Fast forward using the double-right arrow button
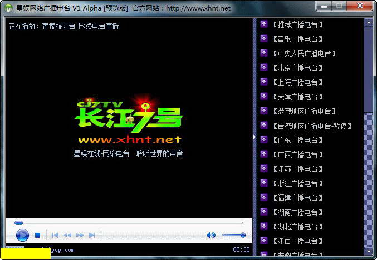377x260 pixels. tap(80, 236)
